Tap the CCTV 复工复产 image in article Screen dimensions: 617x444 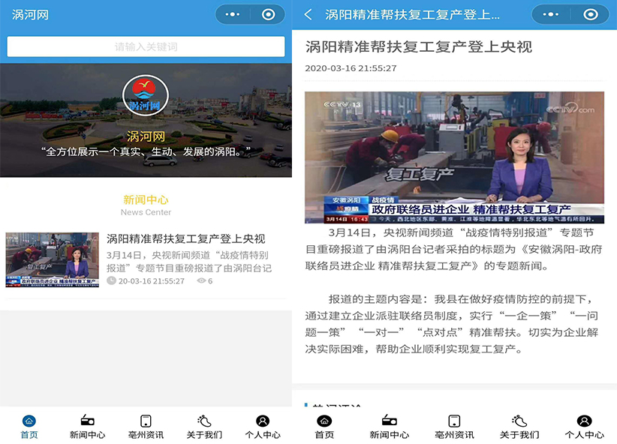[454, 157]
